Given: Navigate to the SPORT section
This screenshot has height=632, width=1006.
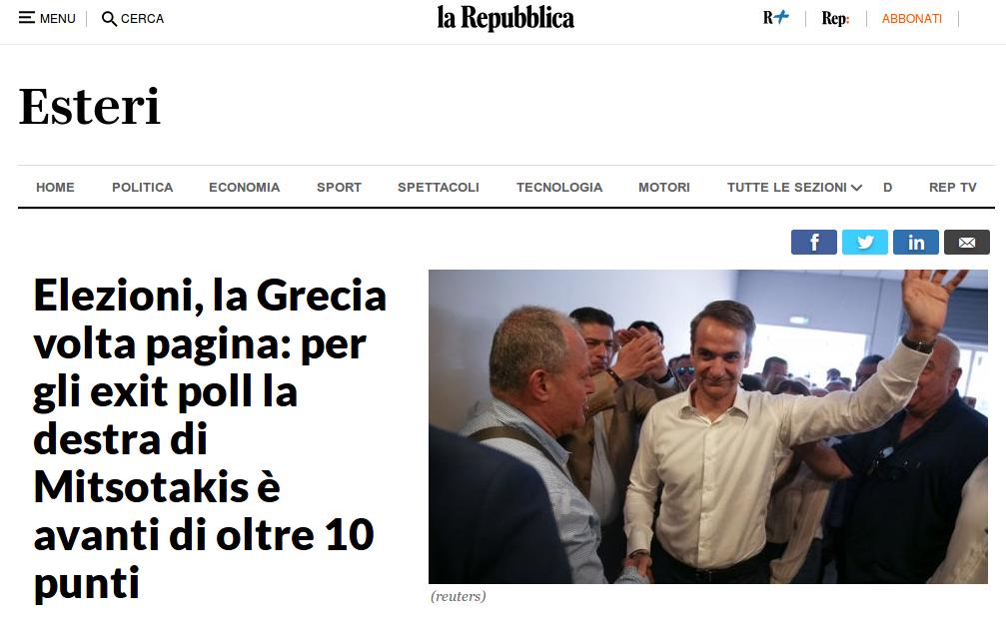Looking at the screenshot, I should [340, 187].
